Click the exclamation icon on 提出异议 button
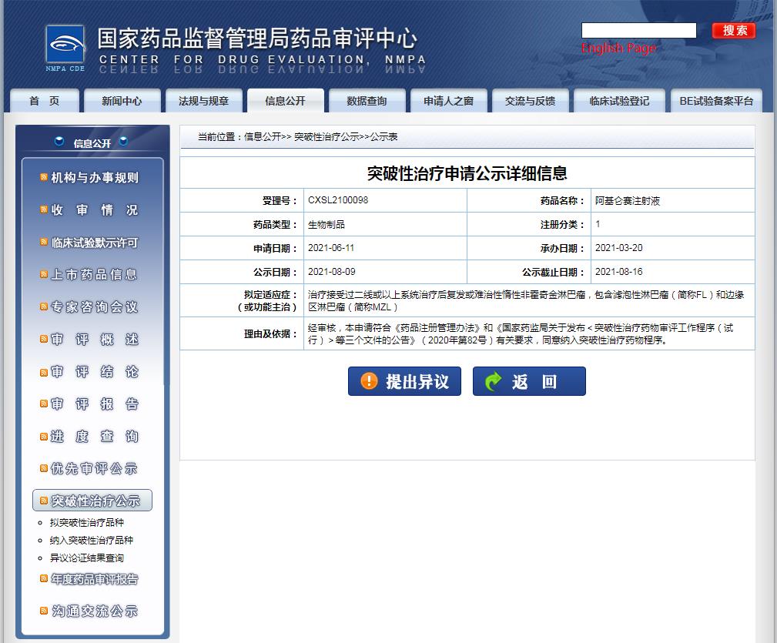 coord(368,380)
